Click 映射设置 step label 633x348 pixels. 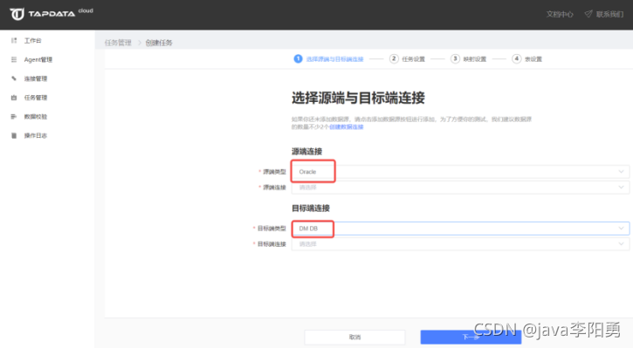474,59
